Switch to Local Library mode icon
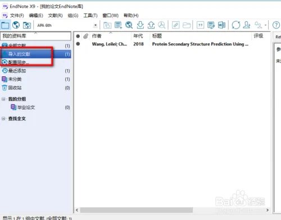281x220 pixels. click(5, 25)
